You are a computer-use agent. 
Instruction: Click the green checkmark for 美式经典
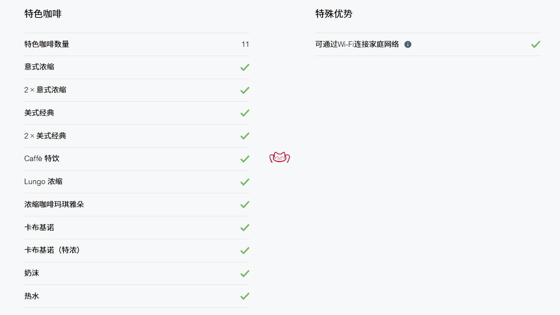pos(245,113)
